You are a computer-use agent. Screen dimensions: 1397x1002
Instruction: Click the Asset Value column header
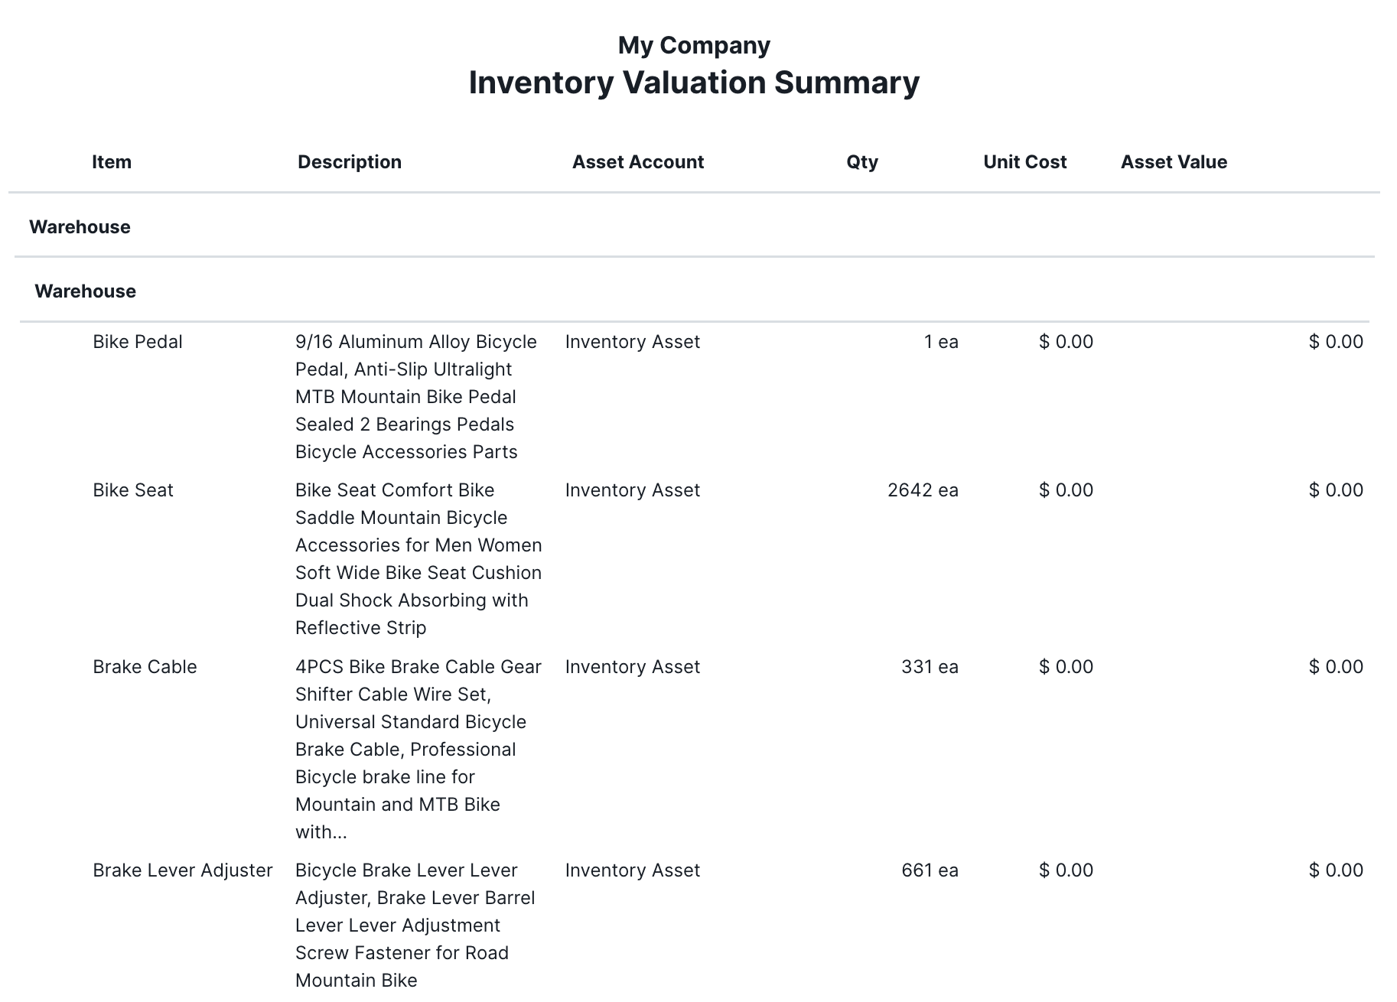1174,162
